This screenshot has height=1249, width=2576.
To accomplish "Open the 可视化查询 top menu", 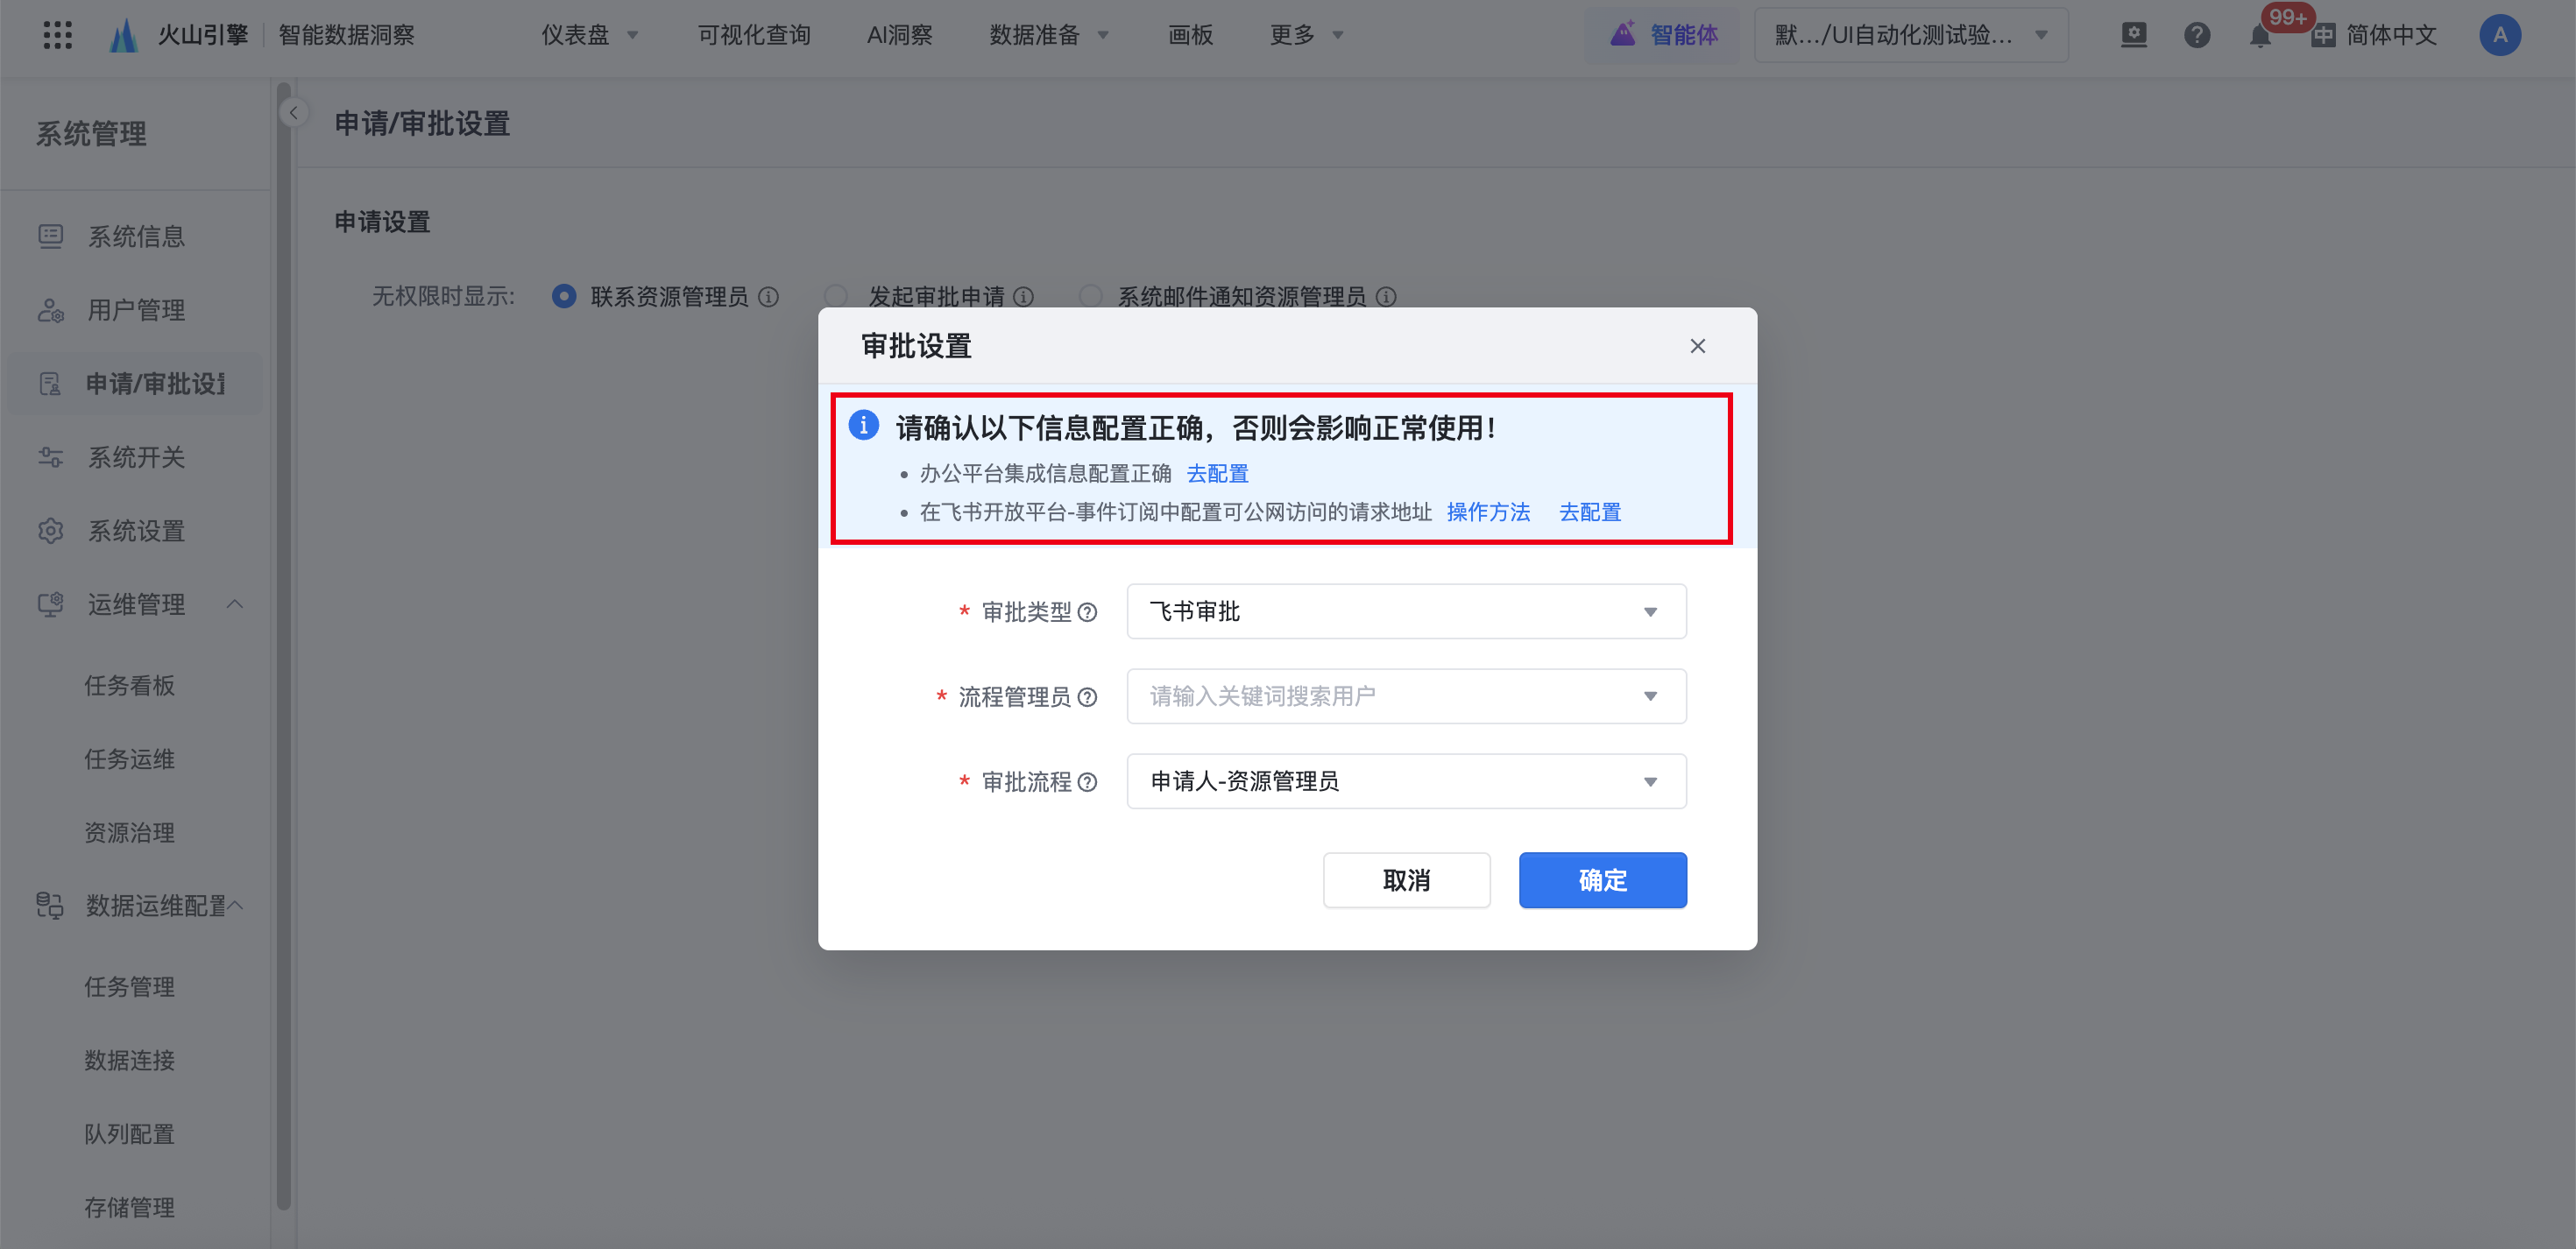I will [753, 36].
